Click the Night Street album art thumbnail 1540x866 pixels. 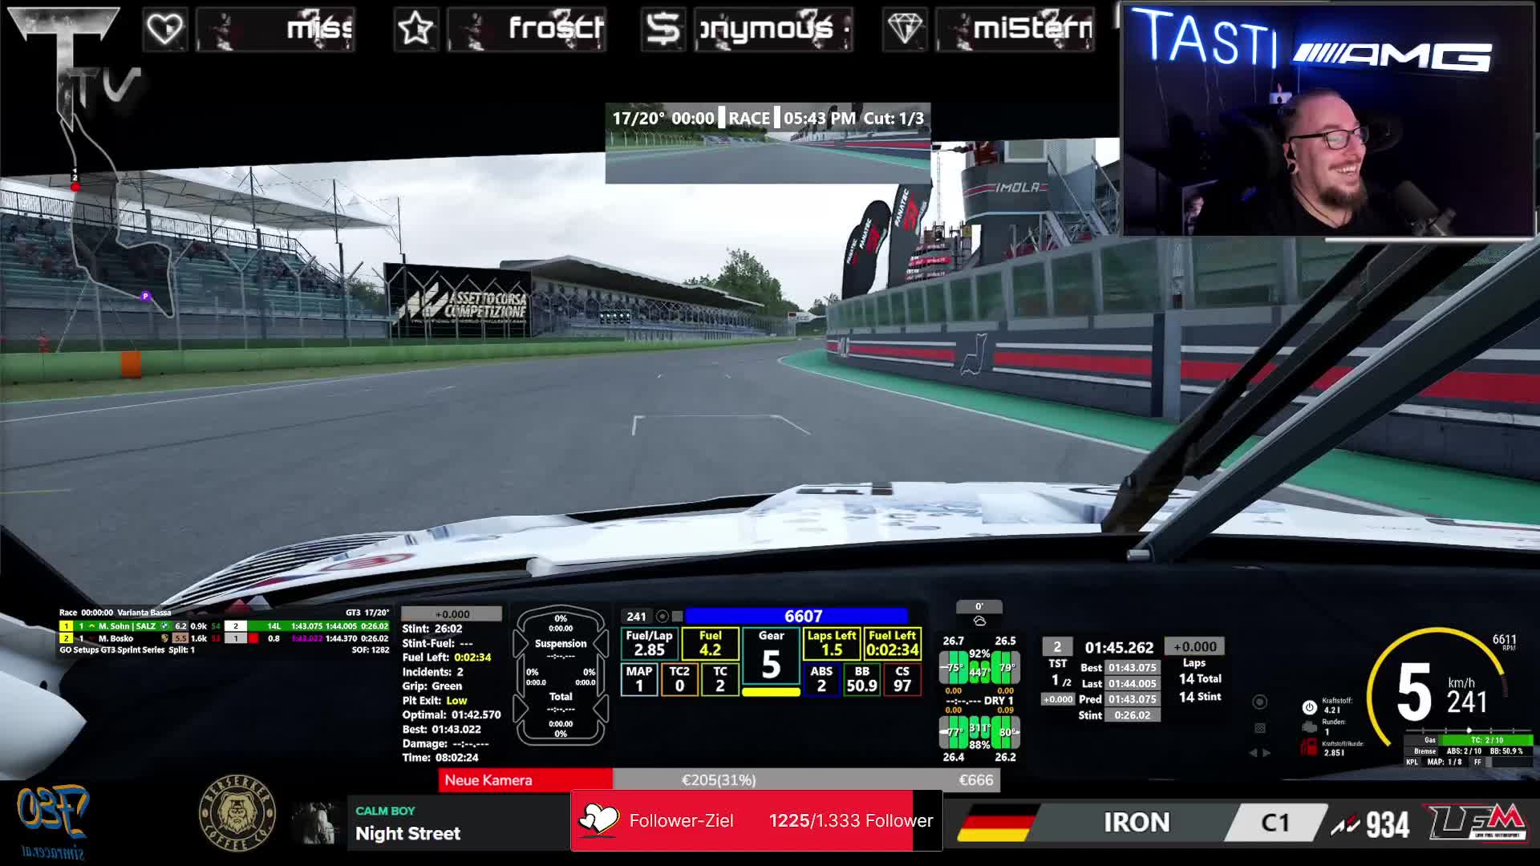[318, 823]
